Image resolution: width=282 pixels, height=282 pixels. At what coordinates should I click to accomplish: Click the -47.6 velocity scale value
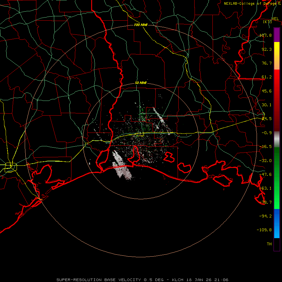point(265,175)
